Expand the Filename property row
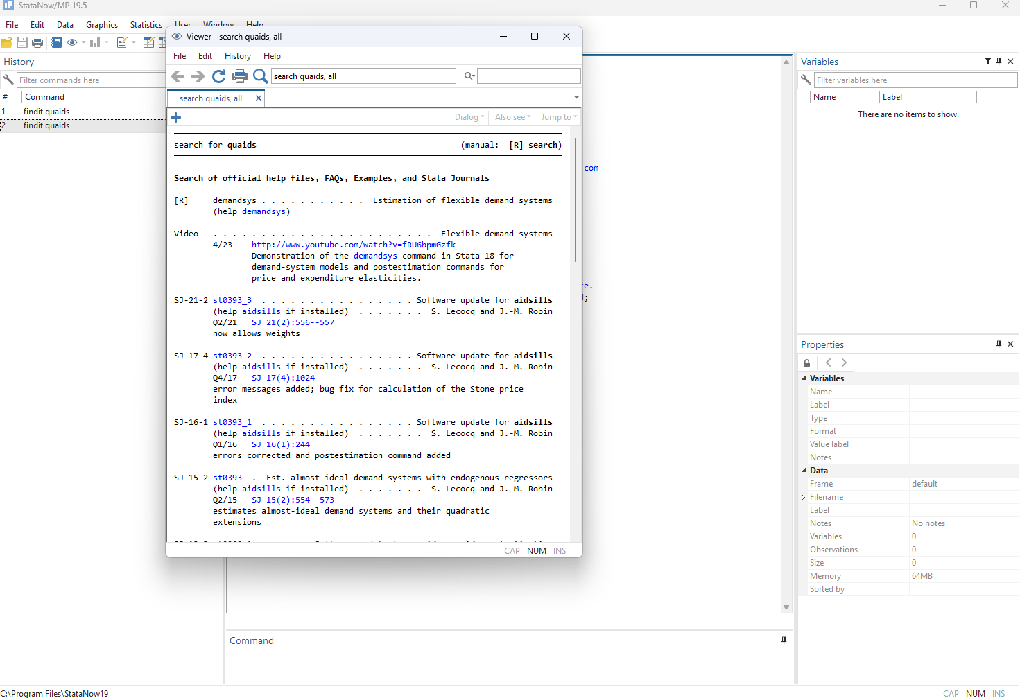 pyautogui.click(x=804, y=497)
